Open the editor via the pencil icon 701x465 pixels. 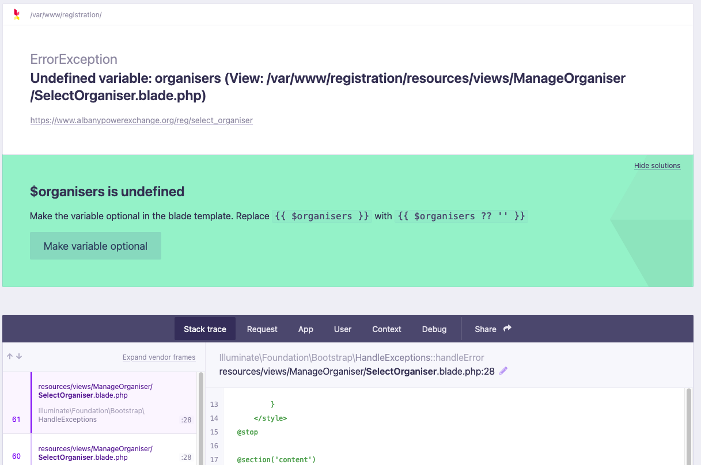coord(503,371)
